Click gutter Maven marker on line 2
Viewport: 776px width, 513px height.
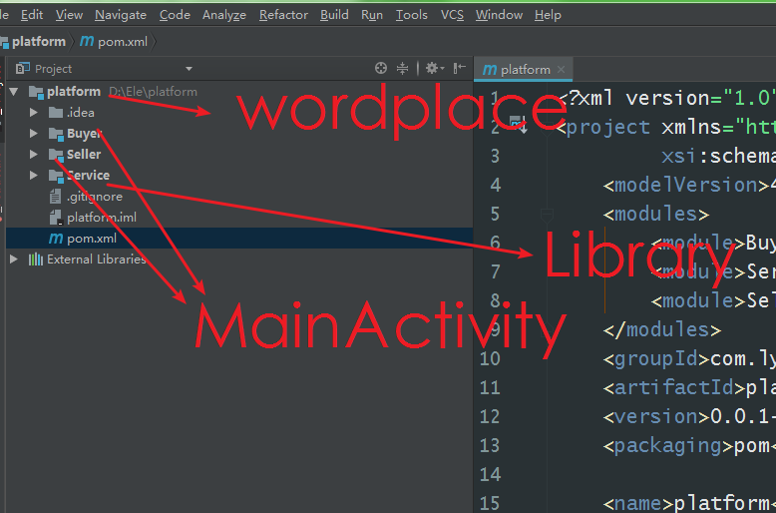pos(518,124)
